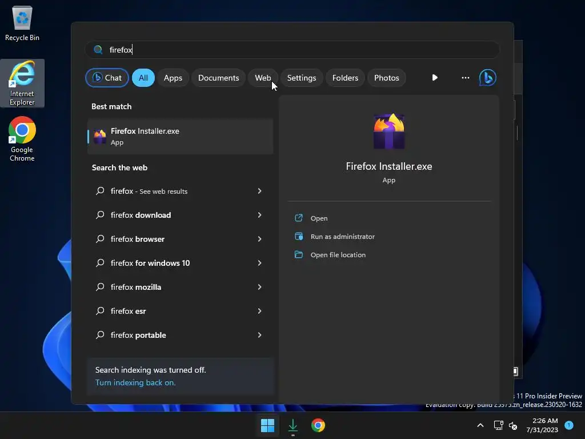
Task: Click the firefox download suggestion text
Action: (141, 215)
